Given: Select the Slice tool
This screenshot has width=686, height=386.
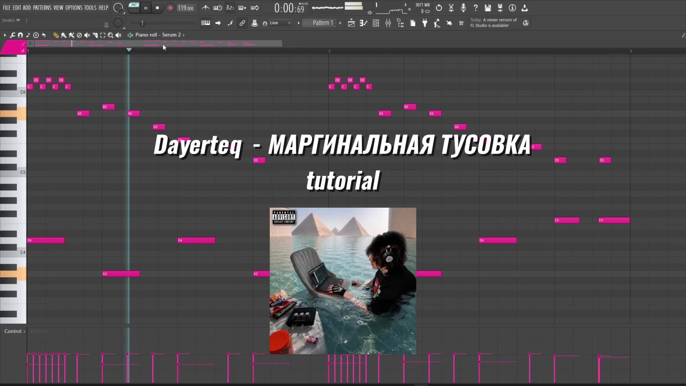Looking at the screenshot, I should coord(95,35).
